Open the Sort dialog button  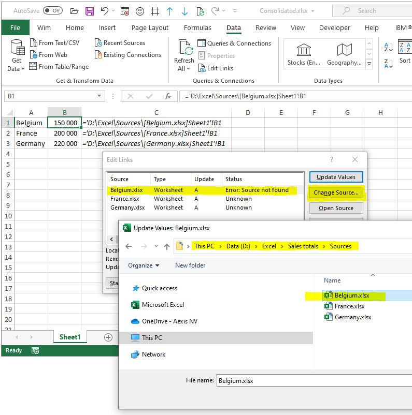coord(405,52)
